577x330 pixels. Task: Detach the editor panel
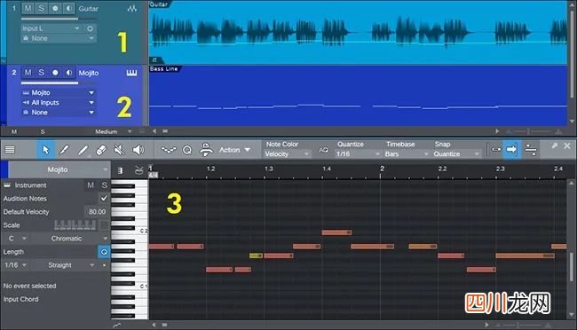(x=554, y=146)
